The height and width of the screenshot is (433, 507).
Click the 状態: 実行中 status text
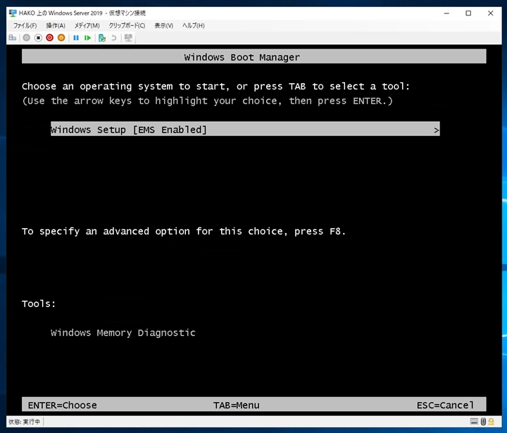click(x=24, y=422)
